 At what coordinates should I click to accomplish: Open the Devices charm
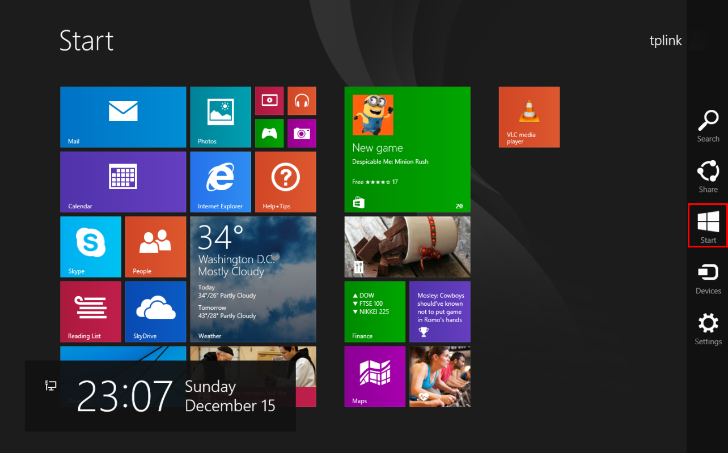(708, 278)
